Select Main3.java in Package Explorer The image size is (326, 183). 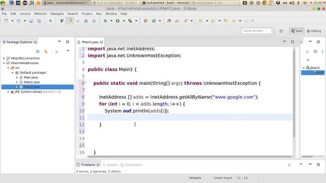tap(32, 87)
